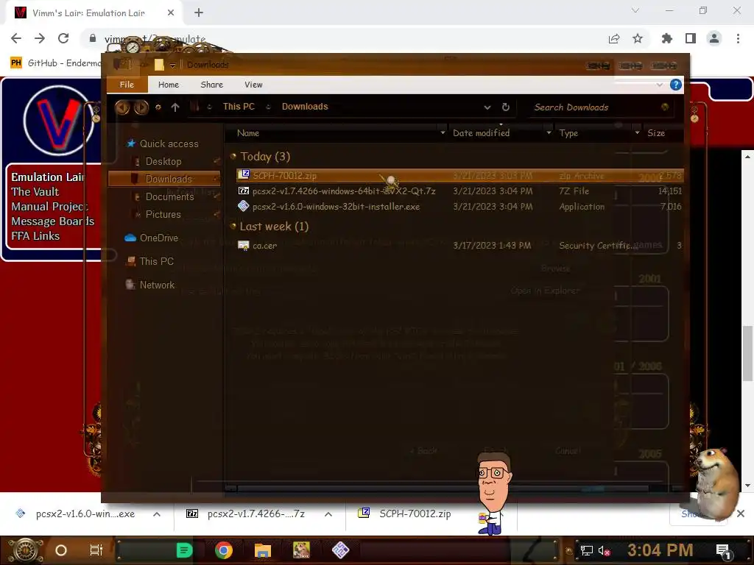
Task: Open the Share ribbon tab
Action: pyautogui.click(x=211, y=85)
